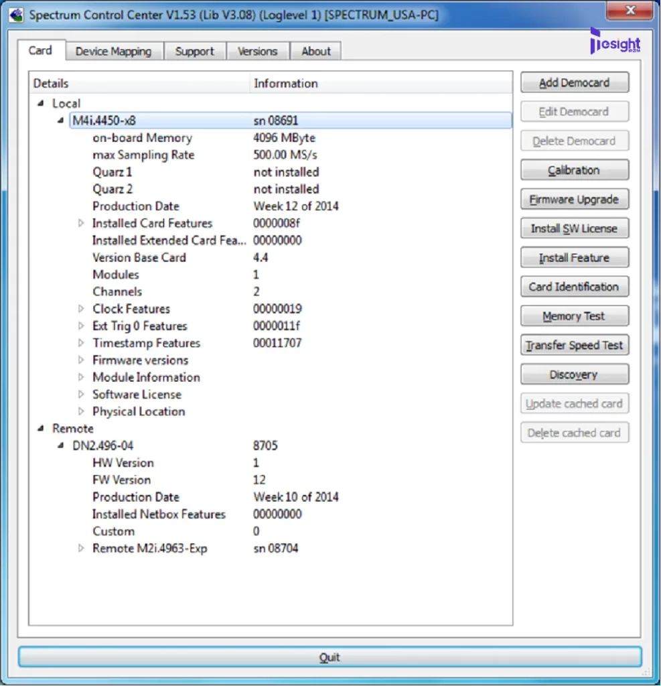Expand Firmware versions node
The image size is (661, 686).
point(81,360)
